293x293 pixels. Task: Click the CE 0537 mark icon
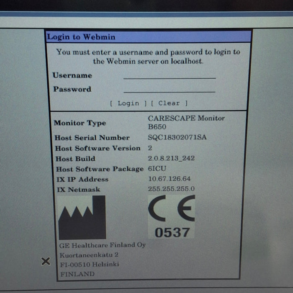[171, 216]
